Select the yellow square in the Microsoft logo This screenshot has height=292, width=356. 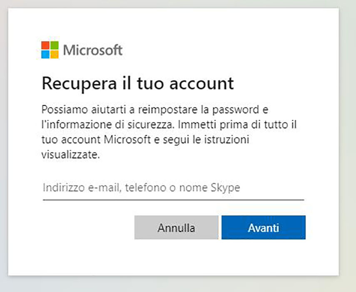click(55, 54)
